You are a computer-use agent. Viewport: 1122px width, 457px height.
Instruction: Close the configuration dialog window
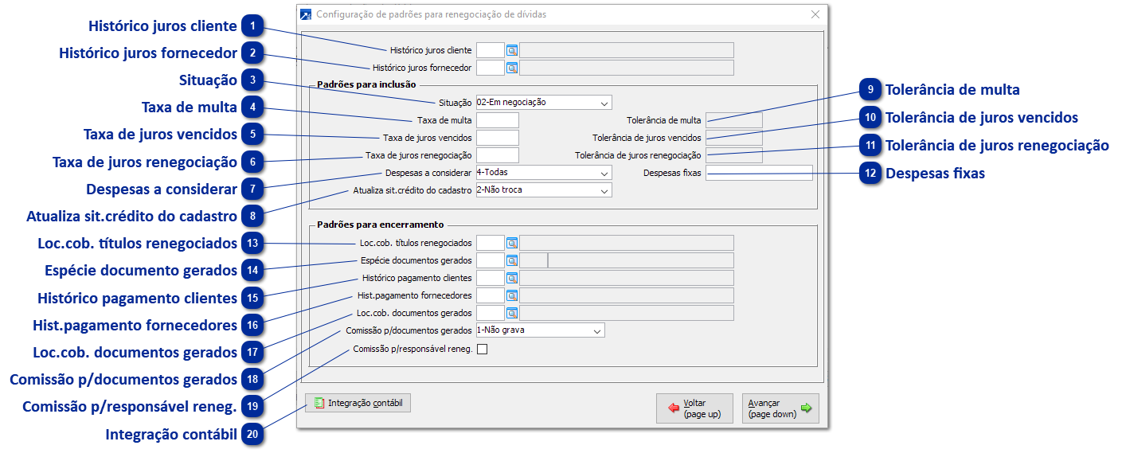tap(815, 14)
